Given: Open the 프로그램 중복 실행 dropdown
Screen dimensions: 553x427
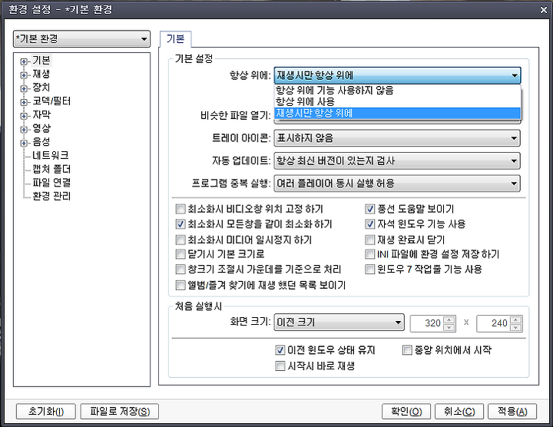Looking at the screenshot, I should click(x=397, y=184).
